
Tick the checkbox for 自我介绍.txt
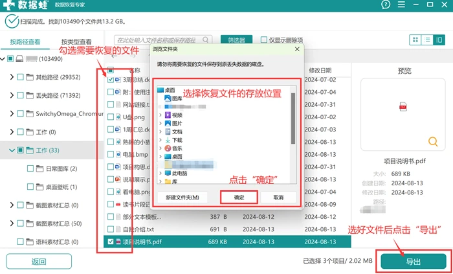pyautogui.click(x=111, y=229)
